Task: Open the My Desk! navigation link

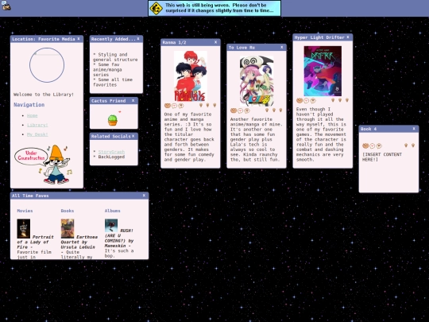Action: coord(37,134)
